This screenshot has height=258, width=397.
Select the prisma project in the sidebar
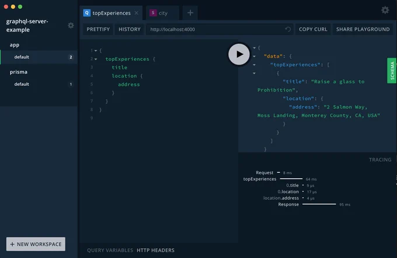[x=19, y=72]
